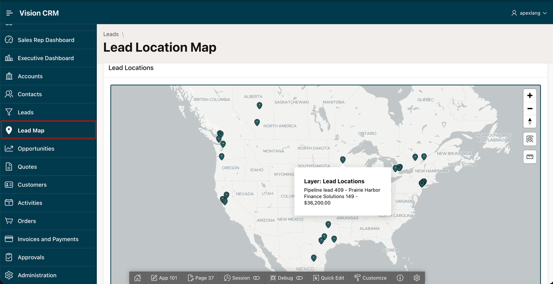Go to Contacts in sidebar
Screen dimensions: 553x284
coord(48,95)
